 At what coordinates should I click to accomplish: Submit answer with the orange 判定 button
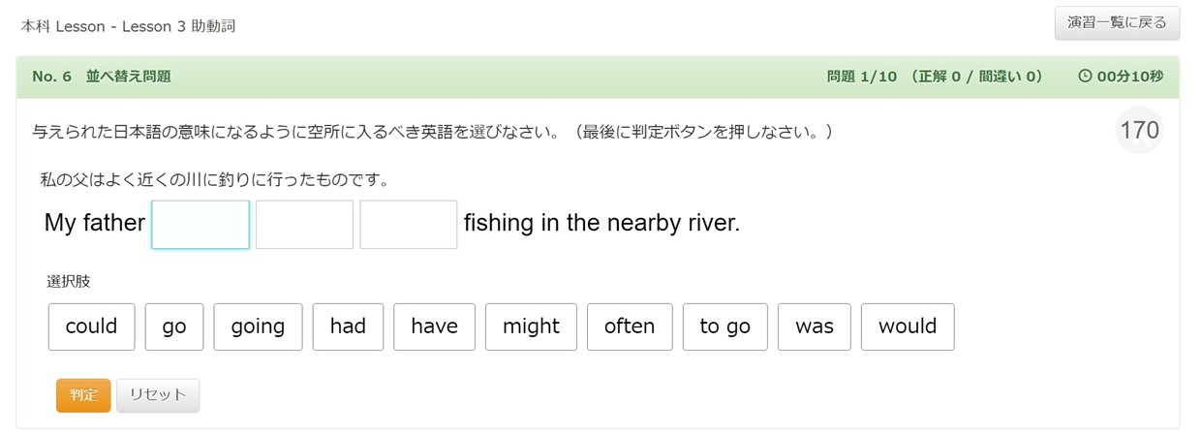coord(83,395)
